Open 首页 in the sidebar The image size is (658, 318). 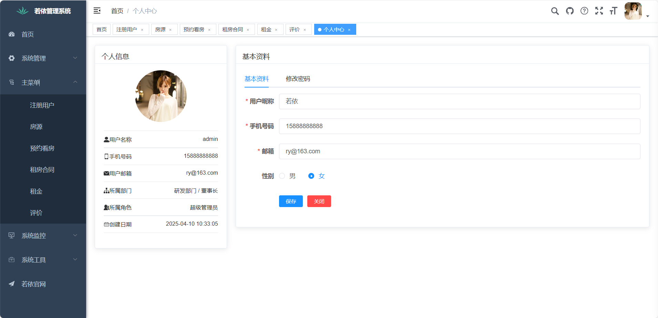coord(43,34)
